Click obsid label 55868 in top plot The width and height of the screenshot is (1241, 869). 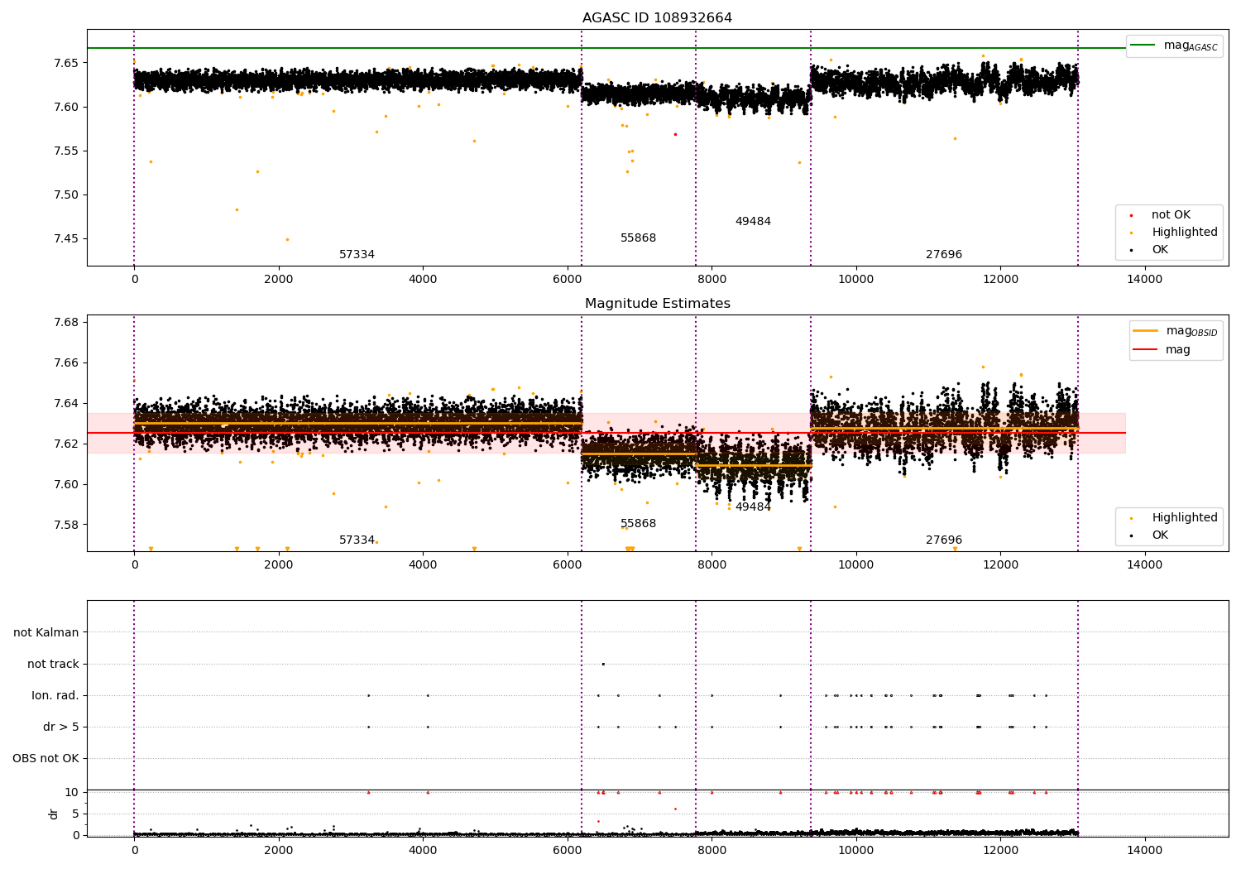click(638, 238)
